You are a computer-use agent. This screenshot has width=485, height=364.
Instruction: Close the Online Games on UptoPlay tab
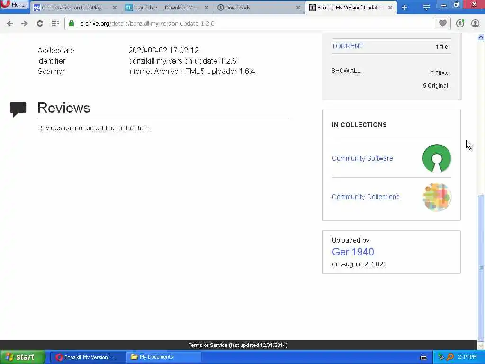[x=115, y=8]
